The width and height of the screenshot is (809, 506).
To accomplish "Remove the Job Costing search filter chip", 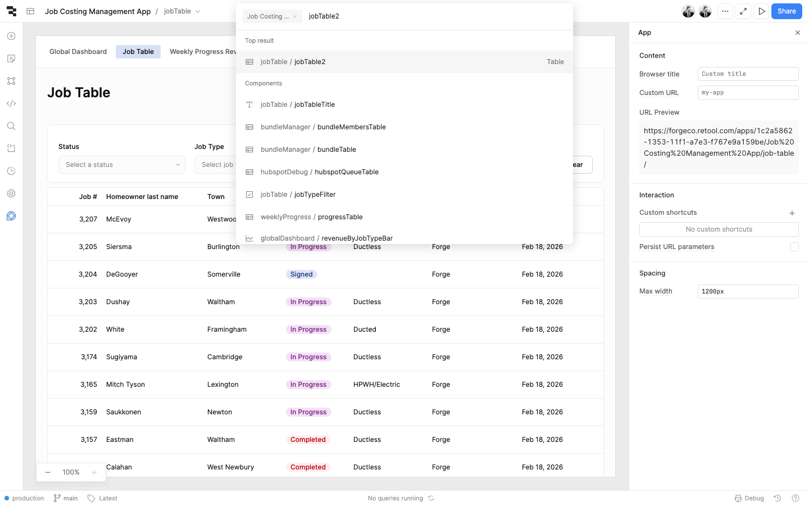I will [294, 17].
